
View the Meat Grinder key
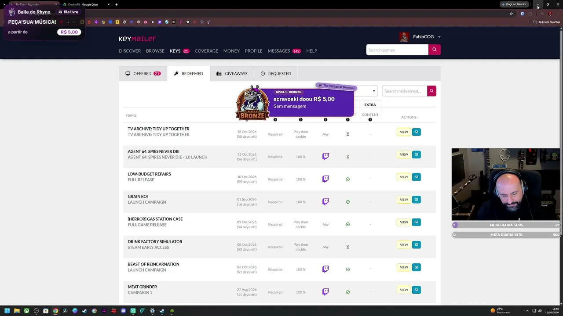[404, 290]
